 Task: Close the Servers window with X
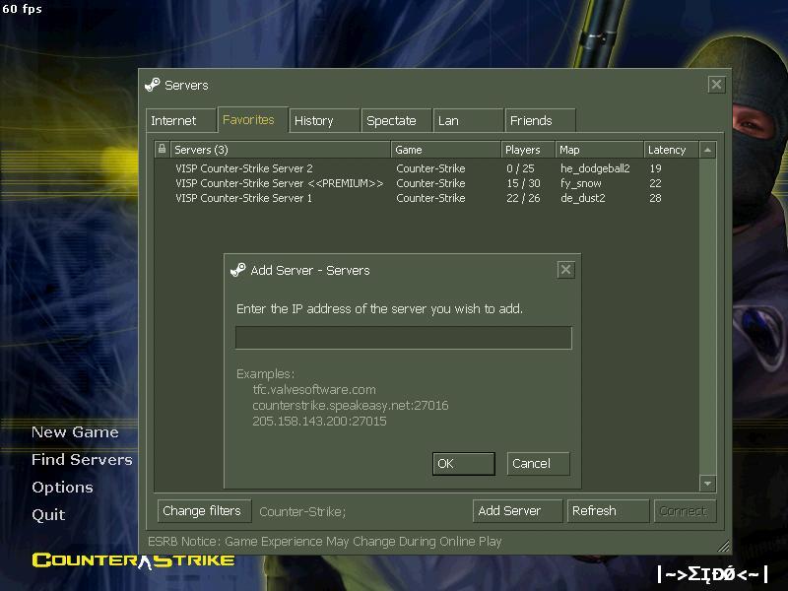[716, 85]
